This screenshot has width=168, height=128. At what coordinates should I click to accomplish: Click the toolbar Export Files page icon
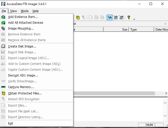click(91, 17)
